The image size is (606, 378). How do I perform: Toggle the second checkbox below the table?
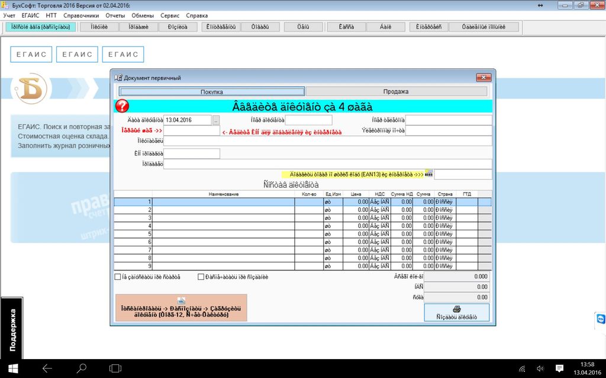pos(201,276)
